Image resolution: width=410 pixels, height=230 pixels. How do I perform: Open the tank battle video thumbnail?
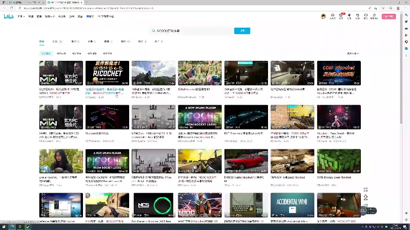click(292, 161)
